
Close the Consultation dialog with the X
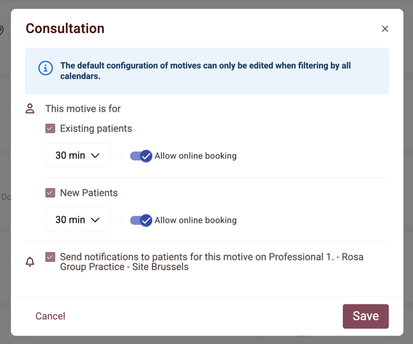coord(385,29)
